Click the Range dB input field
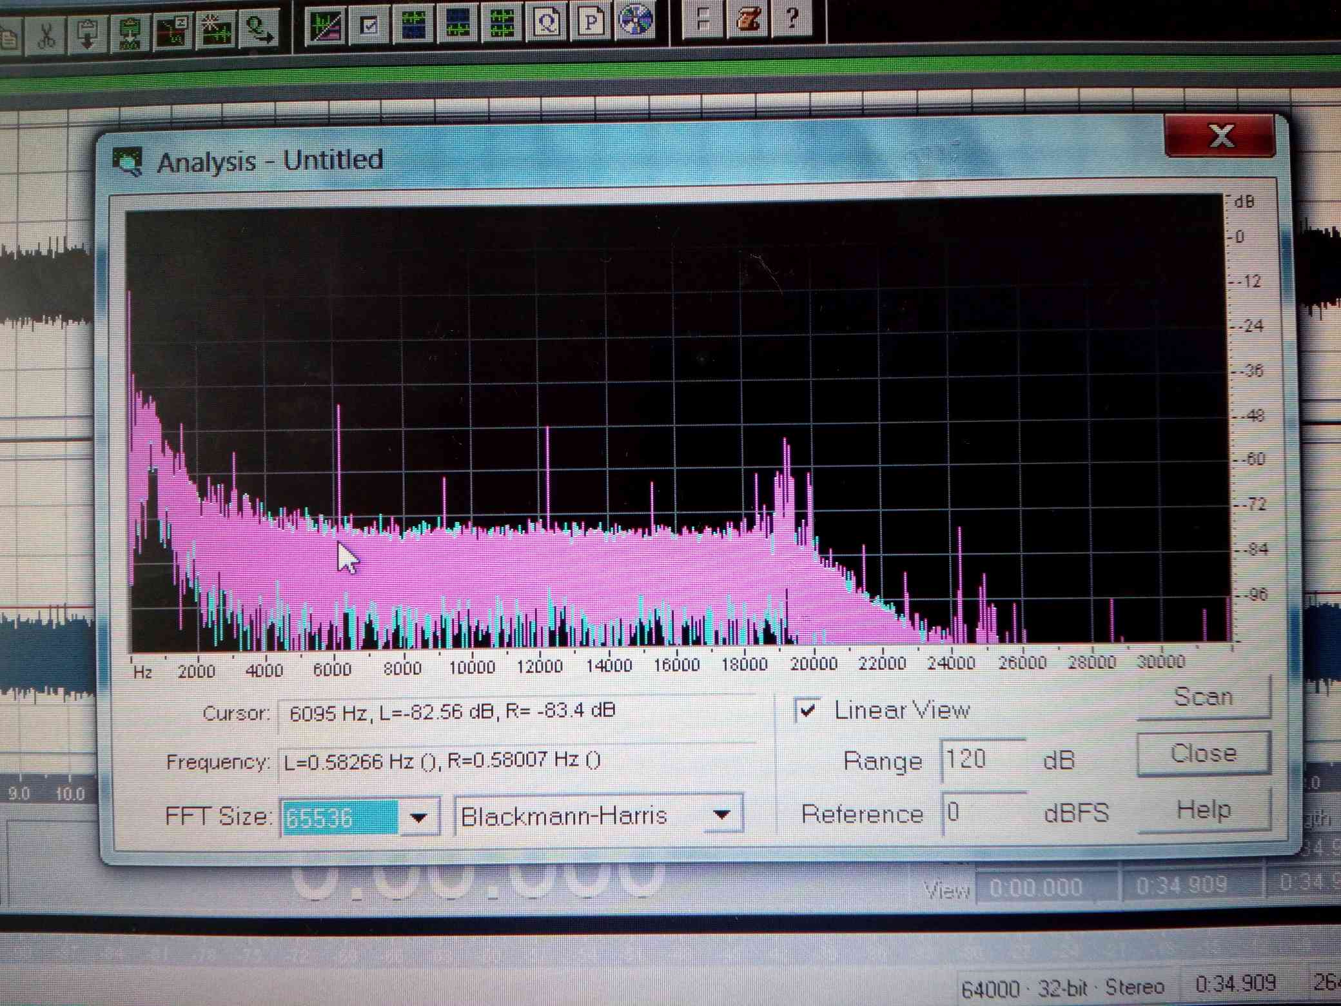The width and height of the screenshot is (1341, 1006). click(981, 760)
